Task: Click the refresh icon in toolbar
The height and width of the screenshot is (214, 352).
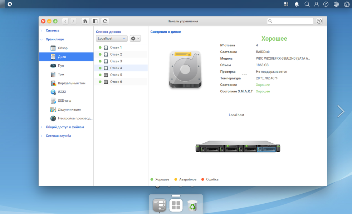Action: point(105,21)
